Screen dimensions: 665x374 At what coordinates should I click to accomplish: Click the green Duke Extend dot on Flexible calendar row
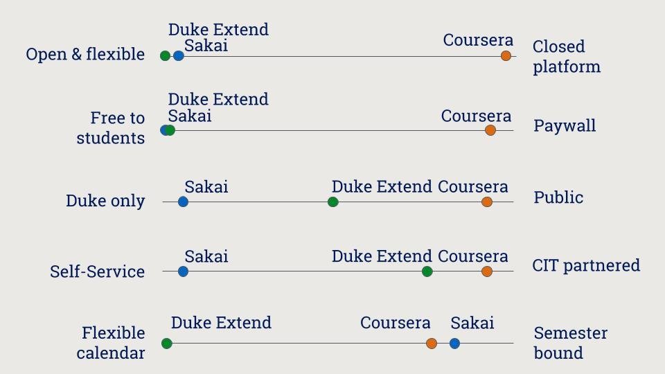166,344
